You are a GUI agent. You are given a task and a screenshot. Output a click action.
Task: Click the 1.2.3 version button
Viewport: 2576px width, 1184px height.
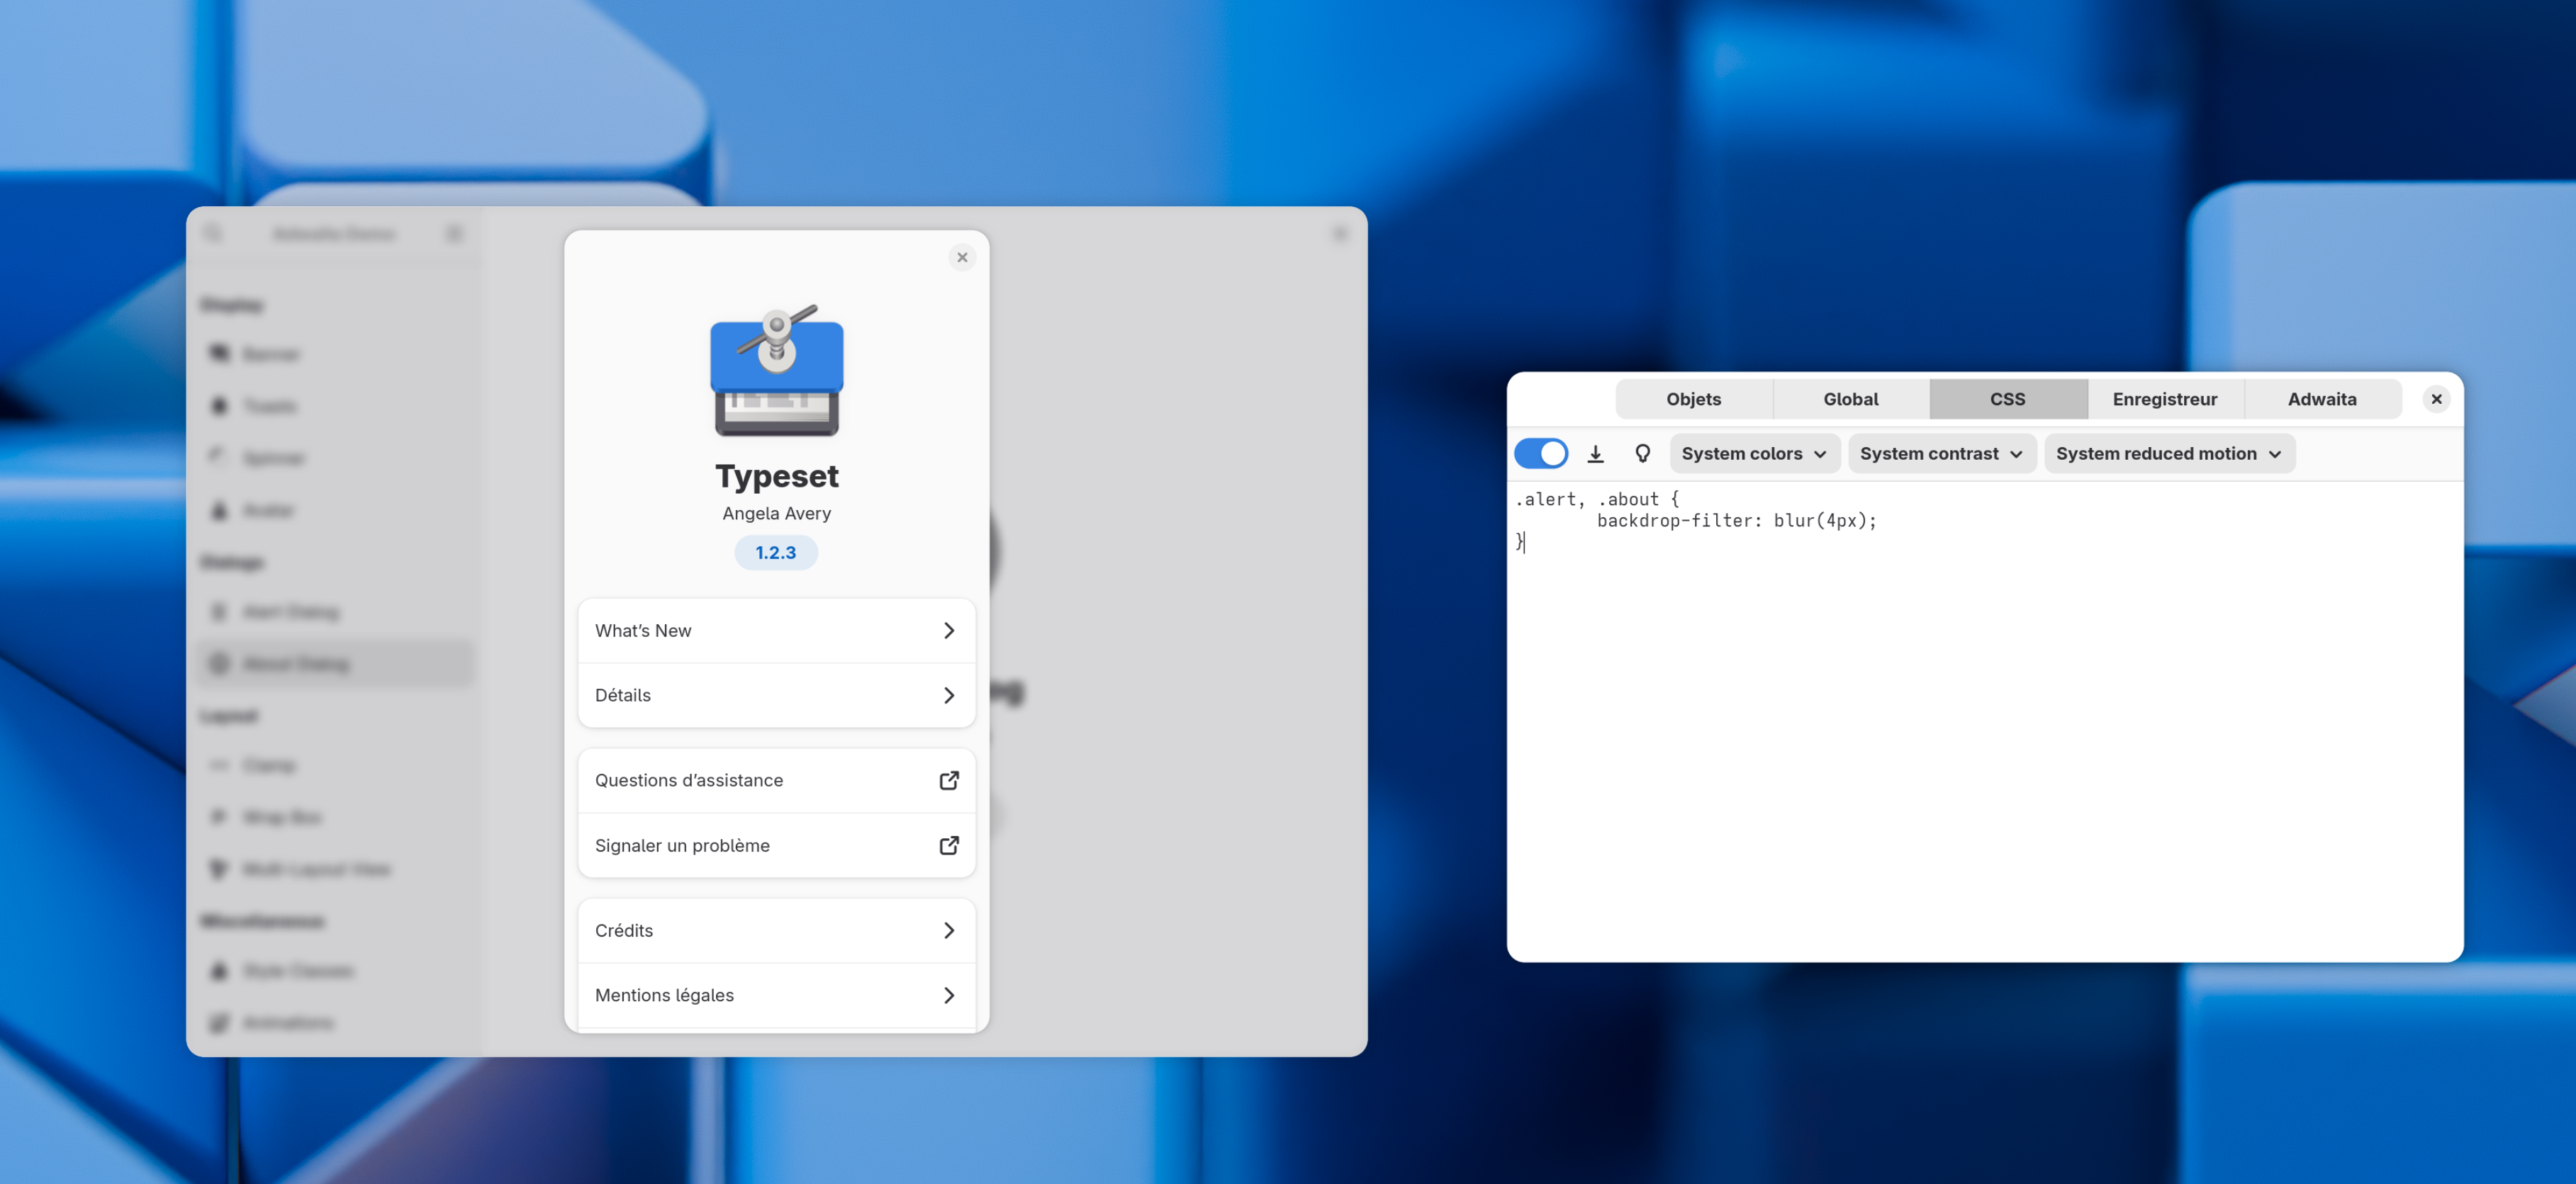tap(775, 553)
